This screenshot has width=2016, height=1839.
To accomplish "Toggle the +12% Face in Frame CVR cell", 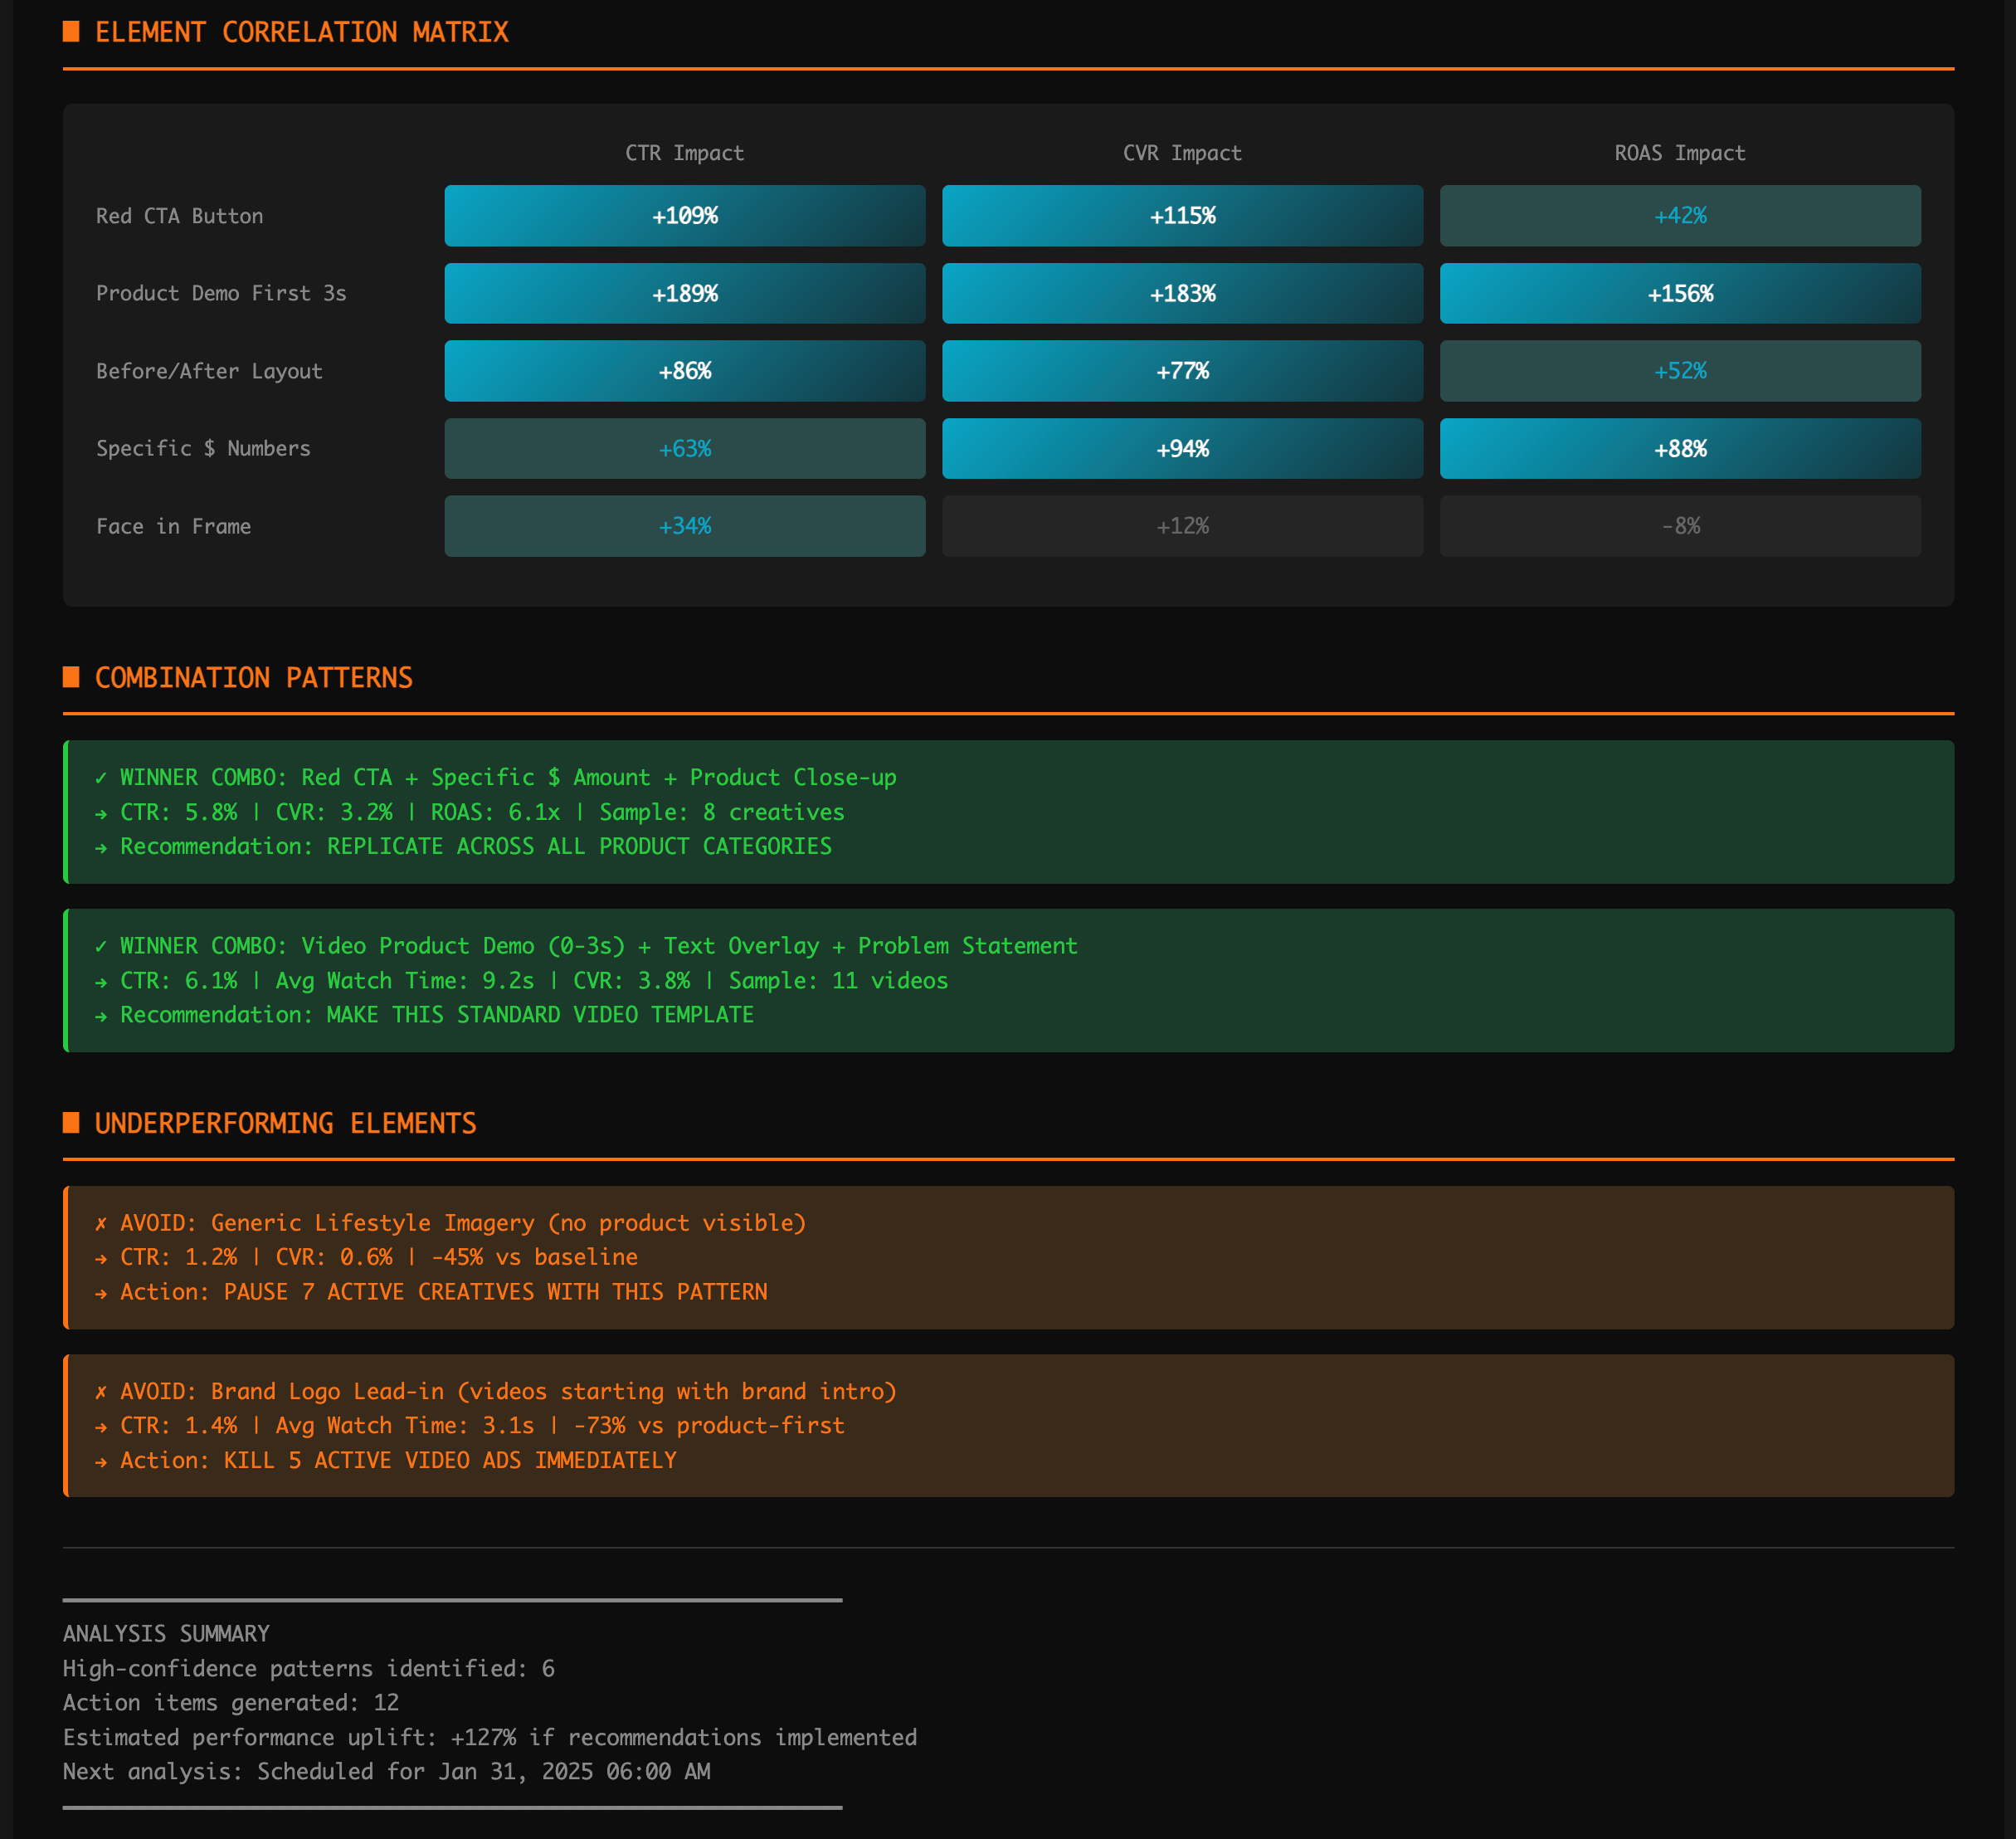I will pos(1182,525).
